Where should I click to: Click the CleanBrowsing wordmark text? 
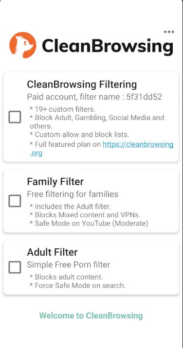tap(108, 47)
